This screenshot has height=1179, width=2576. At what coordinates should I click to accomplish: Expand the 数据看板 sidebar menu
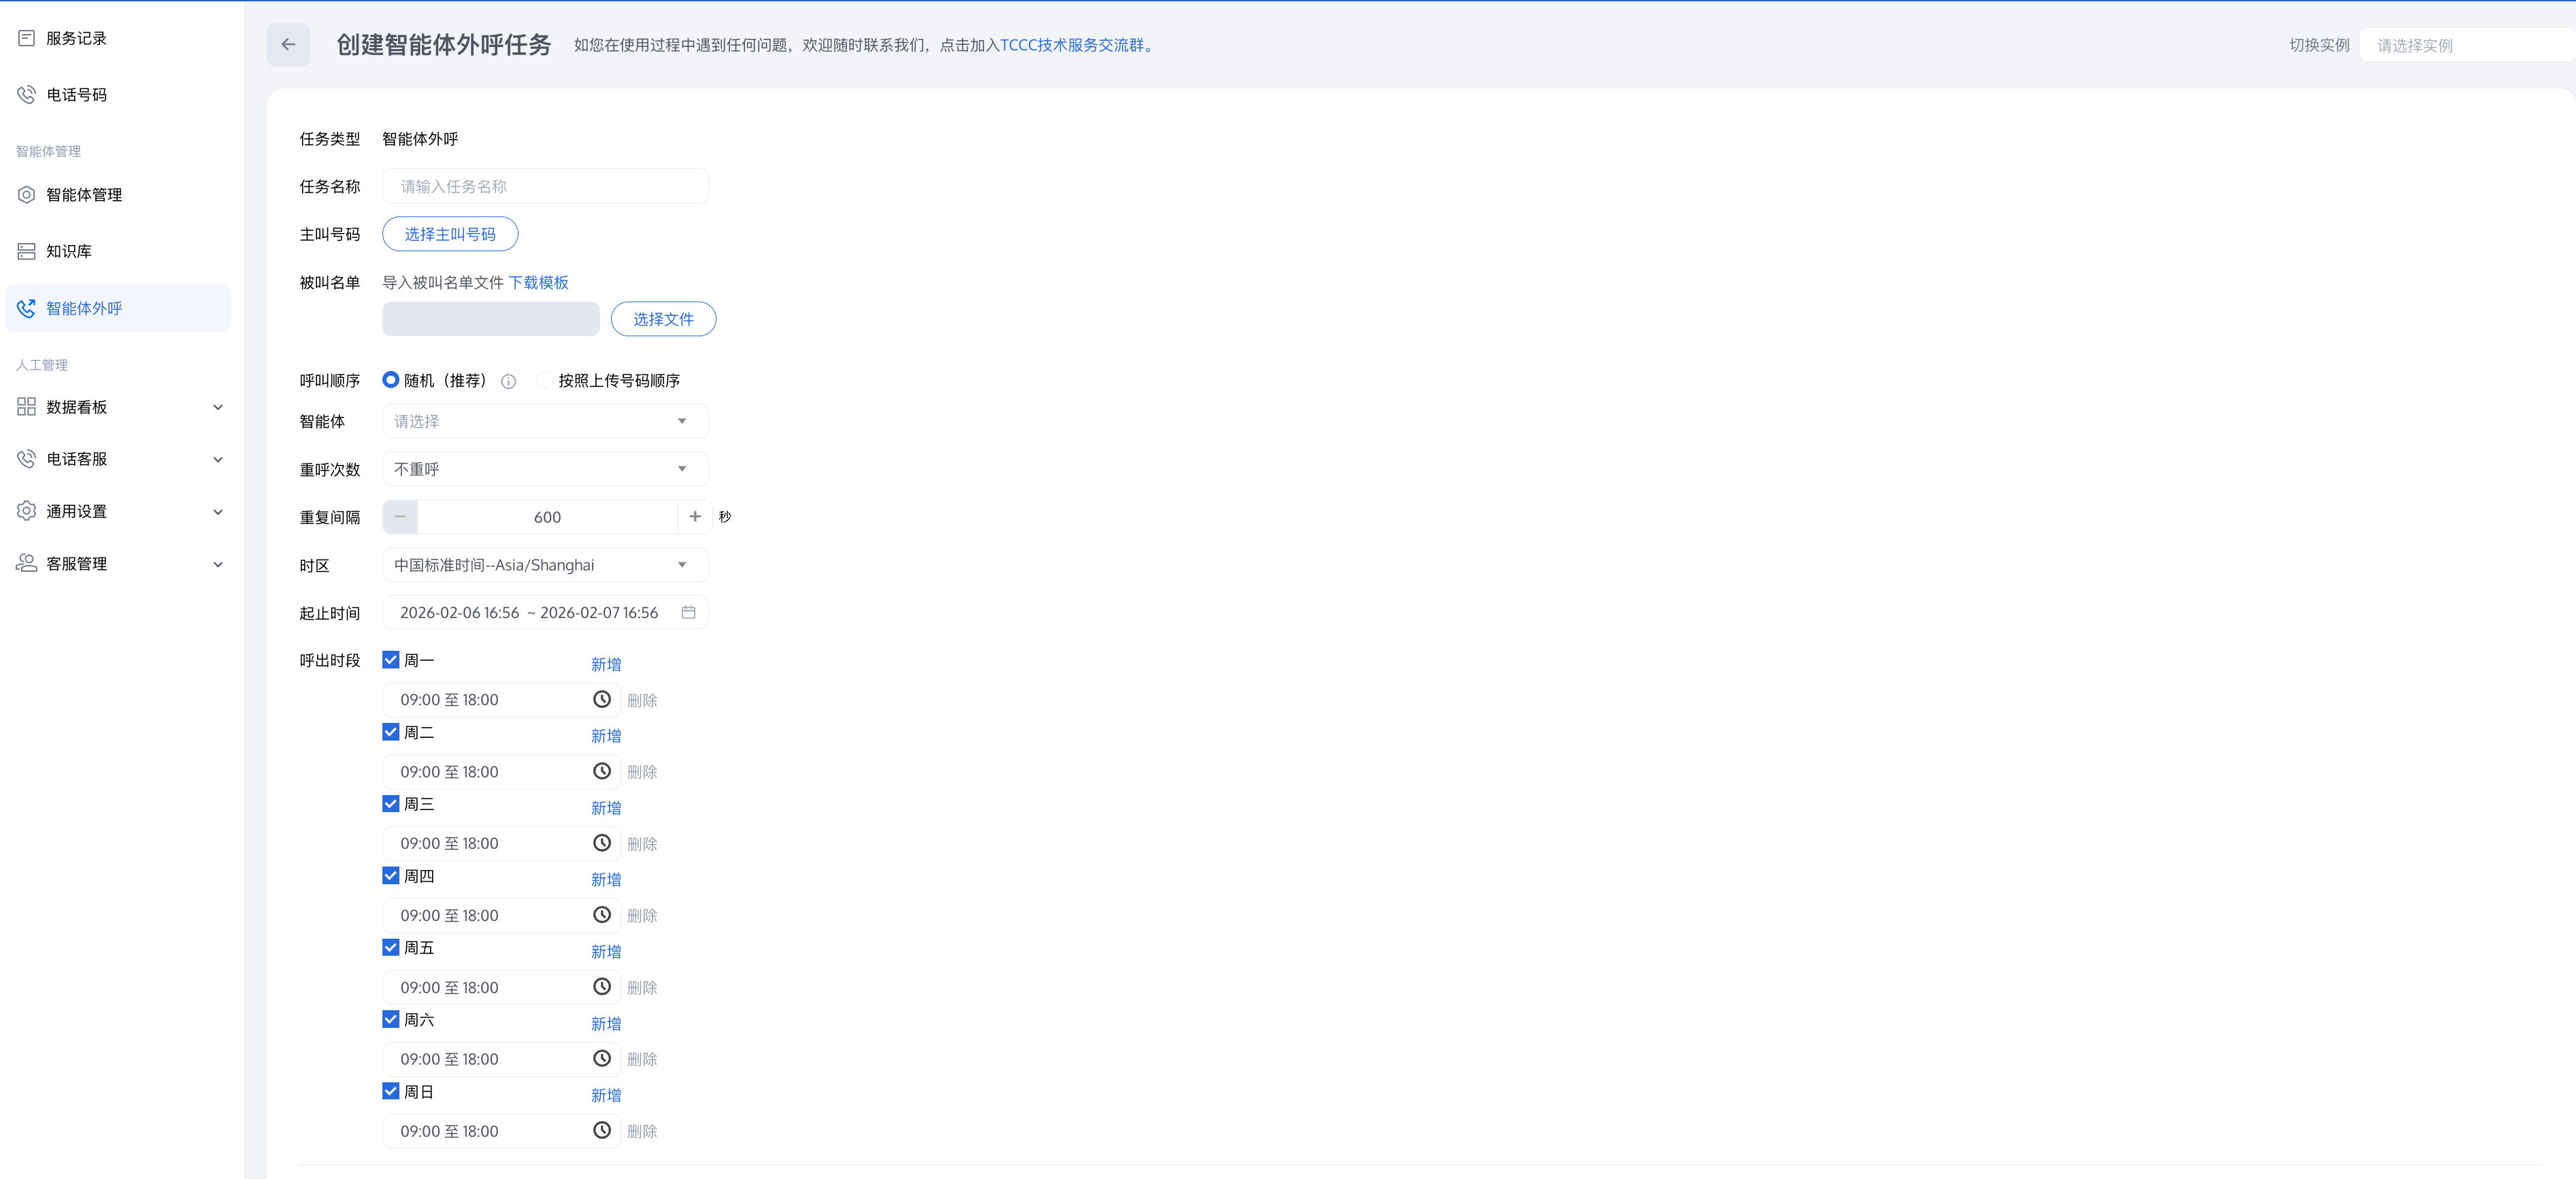pyautogui.click(x=118, y=407)
